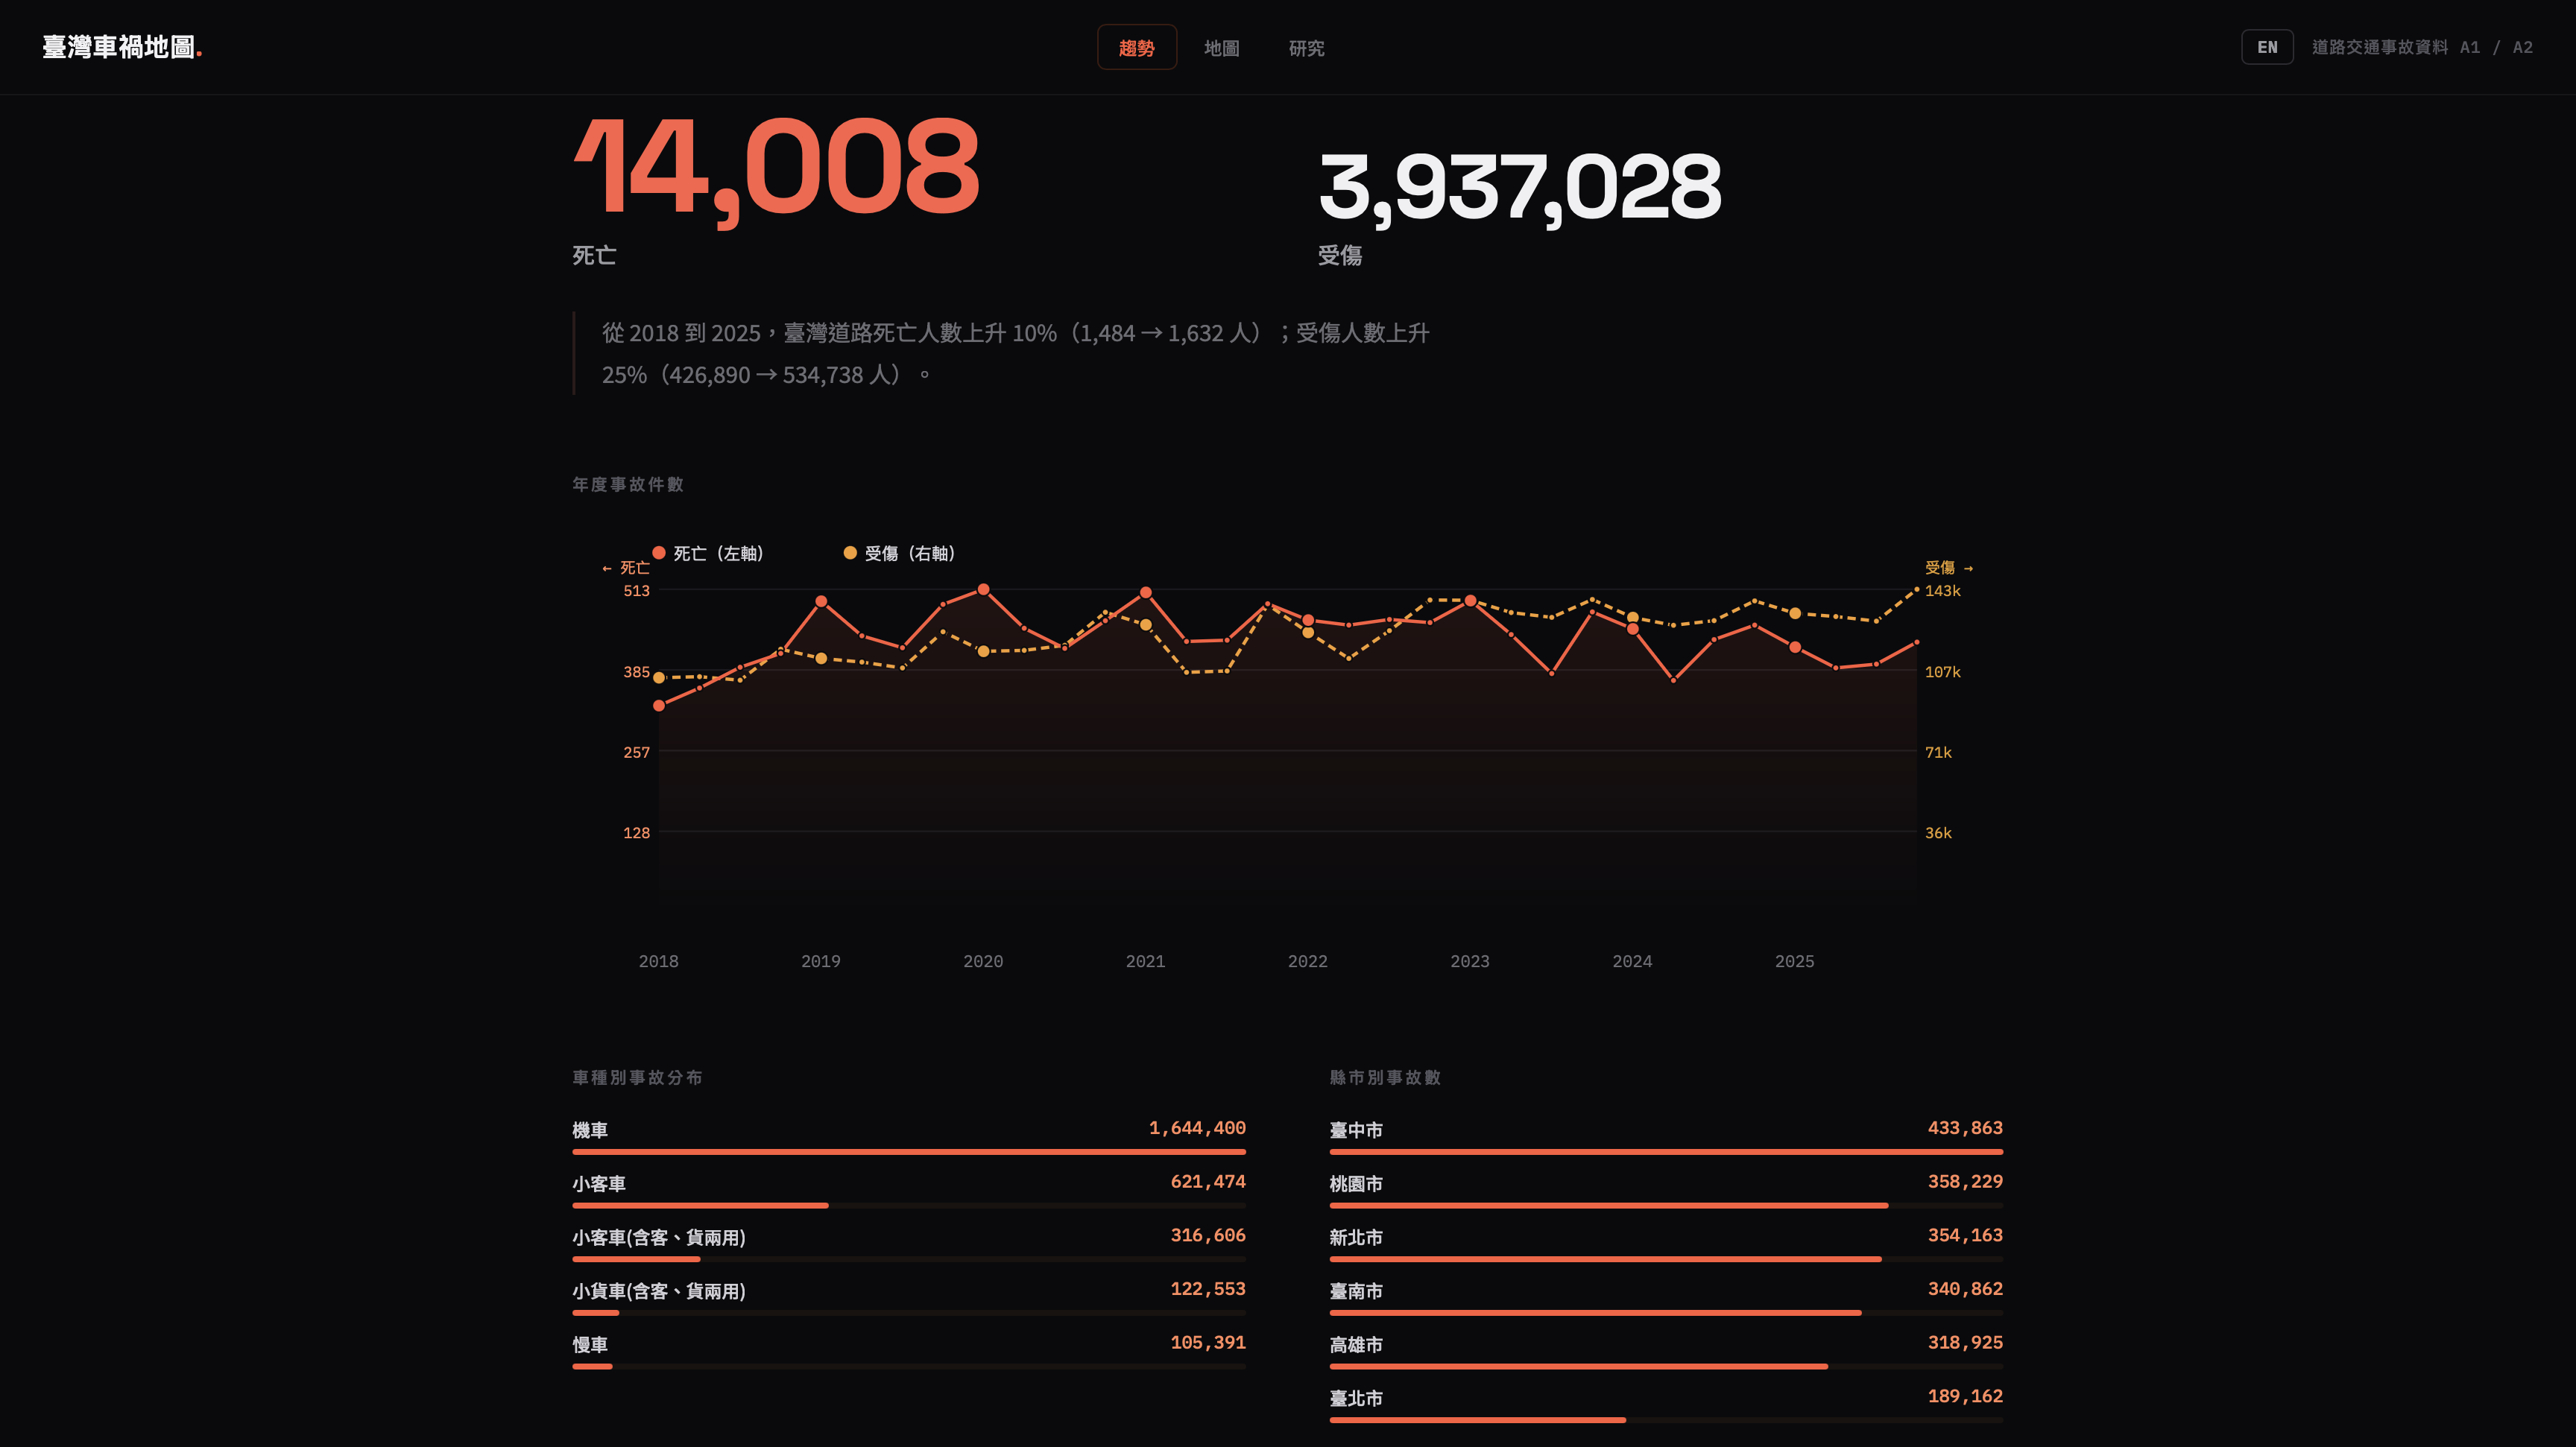Select the 2021 label on chart axis

pyautogui.click(x=1145, y=960)
